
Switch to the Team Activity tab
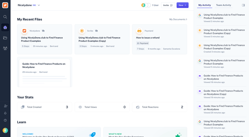tap(223, 5)
